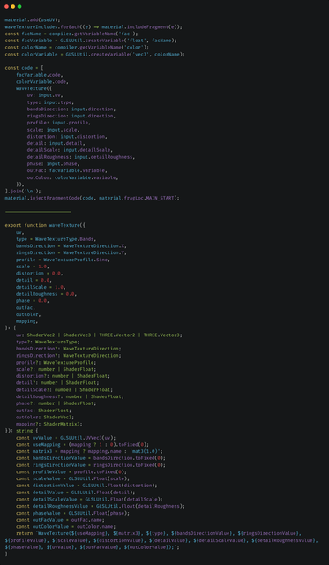Click the "detailScale = 1.0," default line
The image size is (329, 565).
pyautogui.click(x=41, y=287)
